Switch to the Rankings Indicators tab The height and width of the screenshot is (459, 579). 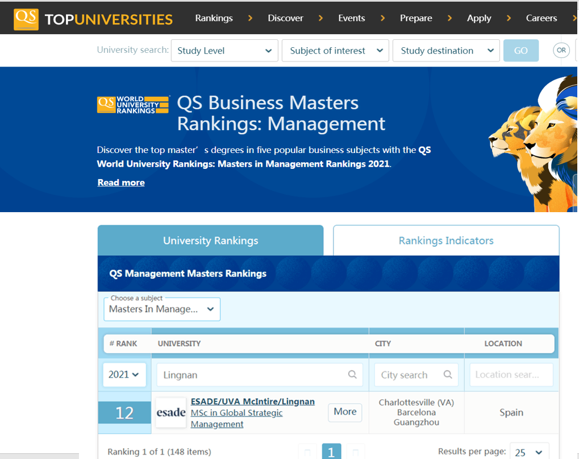point(446,241)
